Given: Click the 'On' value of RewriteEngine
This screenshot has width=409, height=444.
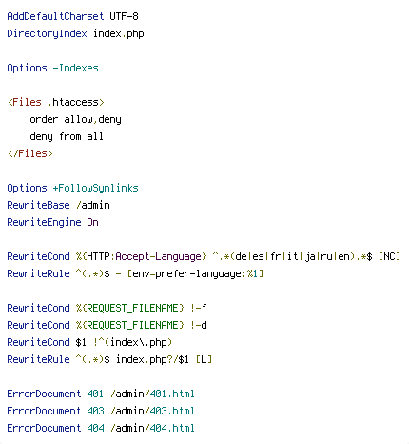Looking at the screenshot, I should pos(92,222).
